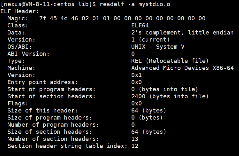Select the ELF64 class value
The height and width of the screenshot is (156, 239).
coord(140,25)
